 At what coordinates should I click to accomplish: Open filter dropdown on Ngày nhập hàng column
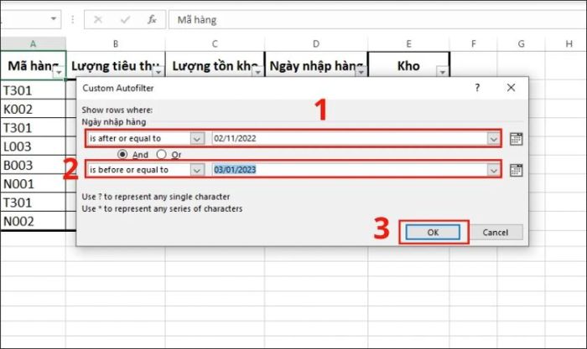(x=361, y=72)
